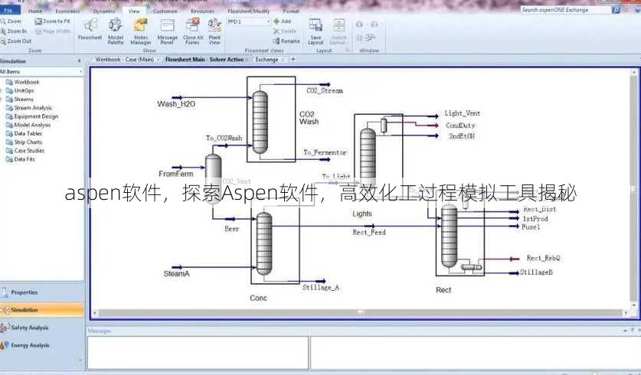Image resolution: width=641 pixels, height=375 pixels.
Task: Click Zoom to Fit in the ribbon
Action: tap(52, 21)
